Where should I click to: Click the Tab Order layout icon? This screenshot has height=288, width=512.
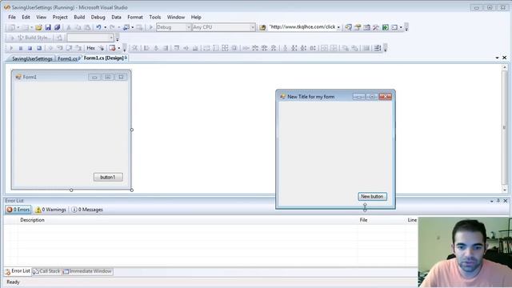point(378,48)
